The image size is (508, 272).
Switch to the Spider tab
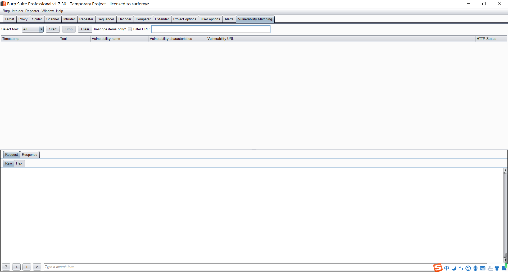click(x=37, y=19)
